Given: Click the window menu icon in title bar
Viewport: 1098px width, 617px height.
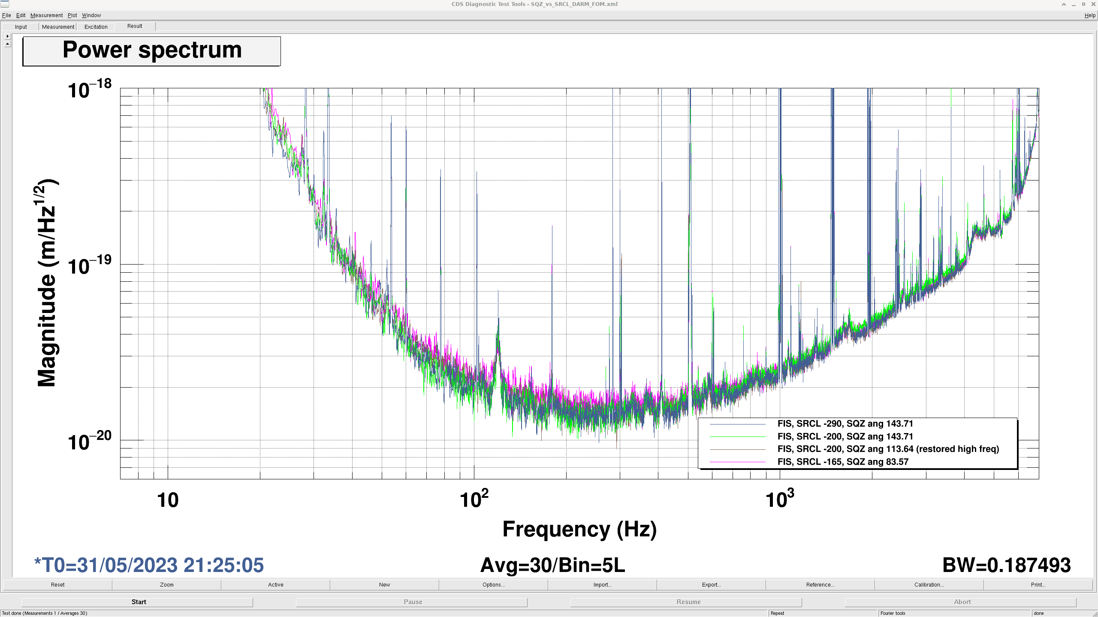Looking at the screenshot, I should [5, 4].
